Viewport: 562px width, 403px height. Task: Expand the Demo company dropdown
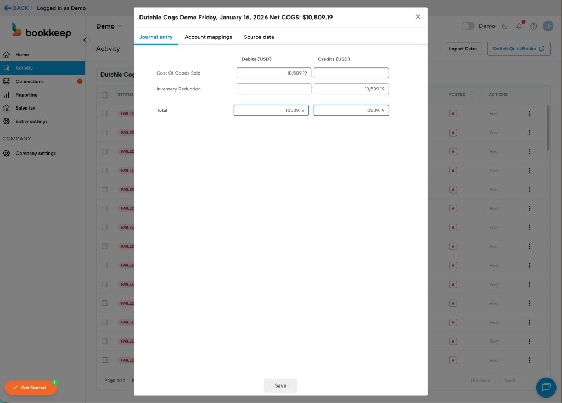point(109,26)
